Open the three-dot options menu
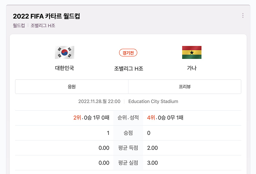This screenshot has width=256, height=174. [x=243, y=15]
